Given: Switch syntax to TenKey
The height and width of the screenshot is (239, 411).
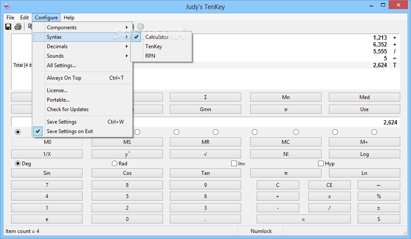Looking at the screenshot, I should click(x=162, y=47).
